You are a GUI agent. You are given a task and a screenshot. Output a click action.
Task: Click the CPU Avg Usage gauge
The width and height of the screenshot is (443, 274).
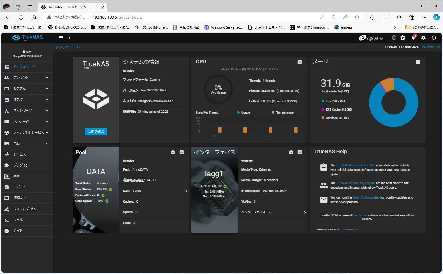click(218, 89)
